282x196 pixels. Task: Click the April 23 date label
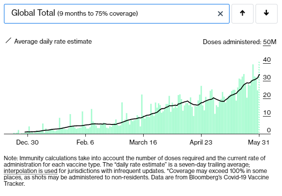(201, 143)
